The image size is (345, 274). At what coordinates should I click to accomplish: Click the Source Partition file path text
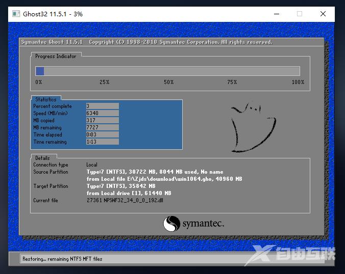pyautogui.click(x=164, y=179)
